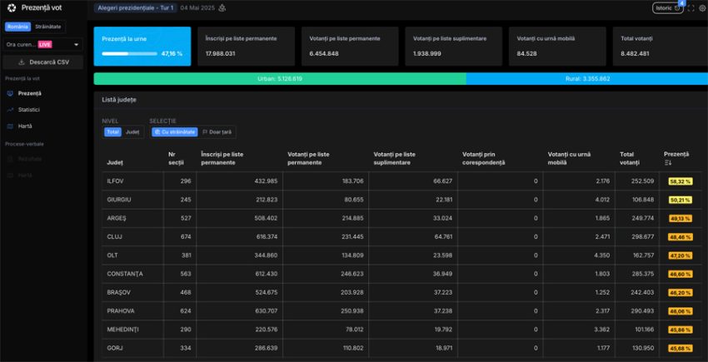Screen dimensions: 708x362
Task: Select the Total level option
Action: point(112,131)
